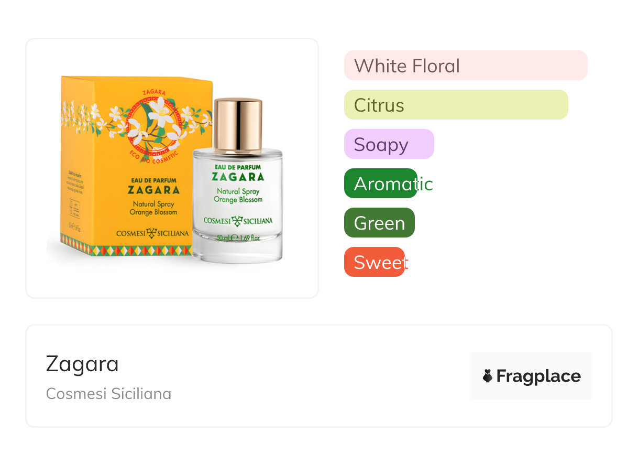
Task: Click the orange blossom emblem on the box
Action: (154, 124)
